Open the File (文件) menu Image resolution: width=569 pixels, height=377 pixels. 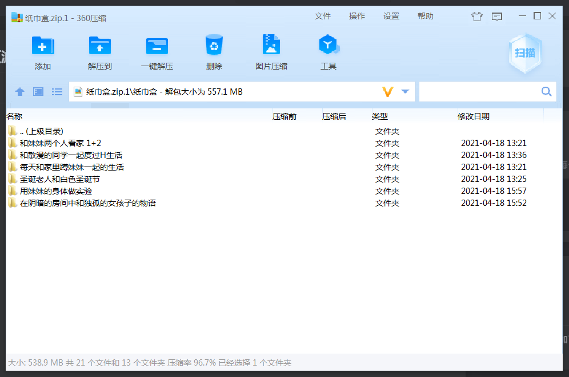tap(323, 16)
